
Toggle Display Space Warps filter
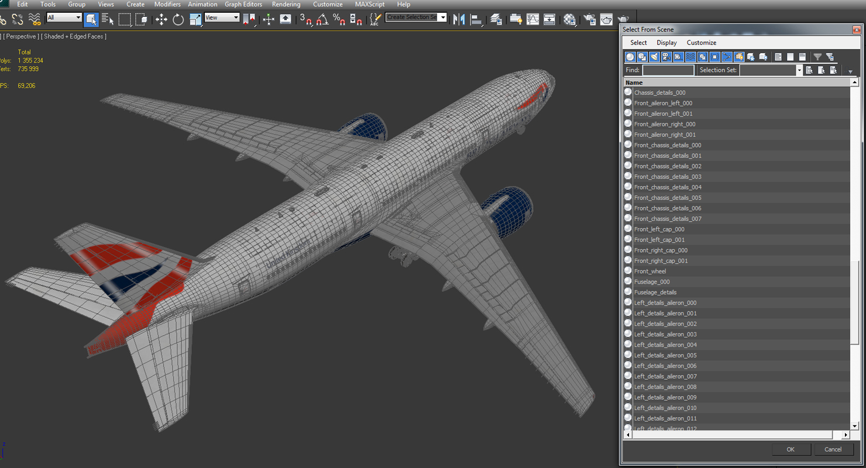tap(690, 57)
